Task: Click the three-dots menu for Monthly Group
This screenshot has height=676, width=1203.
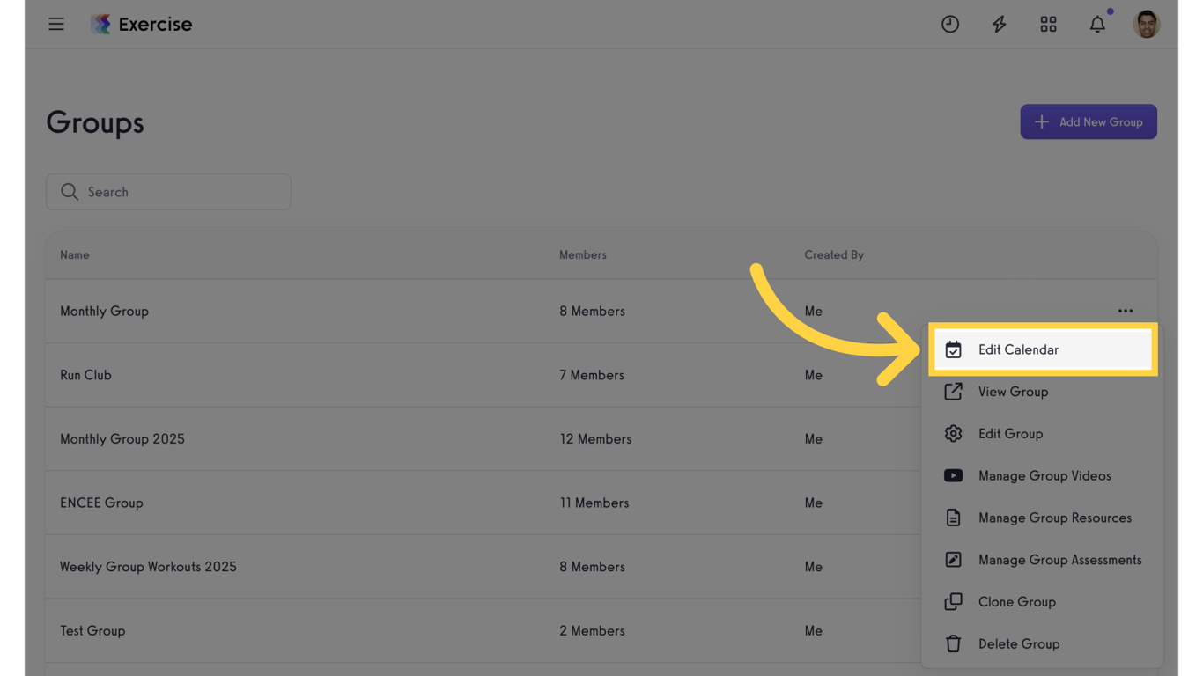Action: [x=1126, y=311]
